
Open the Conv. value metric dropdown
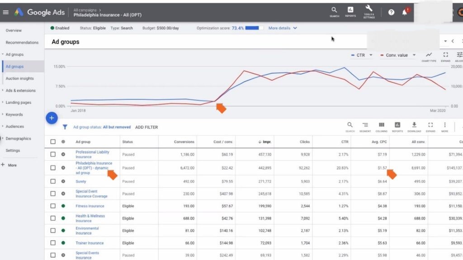pyautogui.click(x=398, y=55)
